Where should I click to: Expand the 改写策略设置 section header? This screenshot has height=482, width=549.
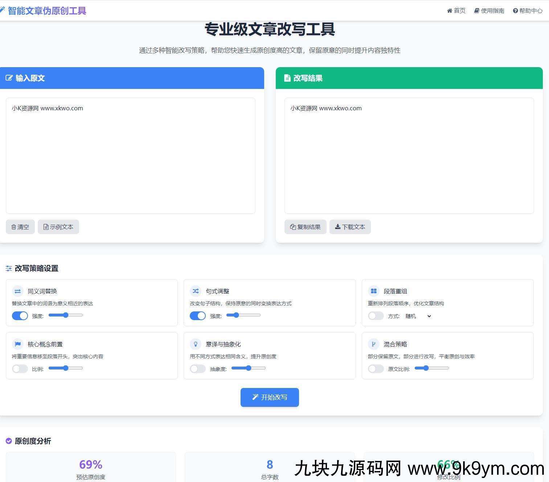coord(37,269)
